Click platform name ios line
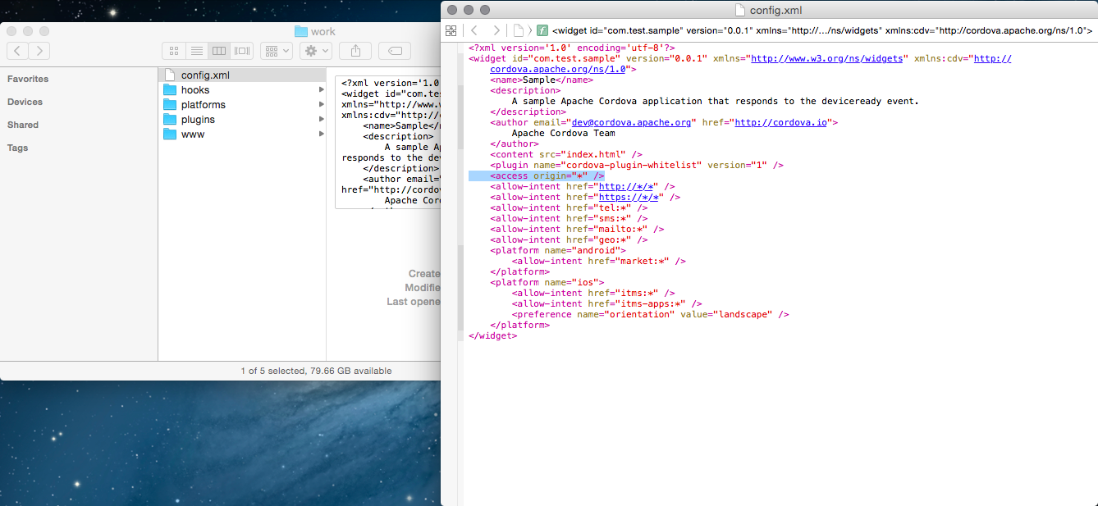 click(547, 282)
